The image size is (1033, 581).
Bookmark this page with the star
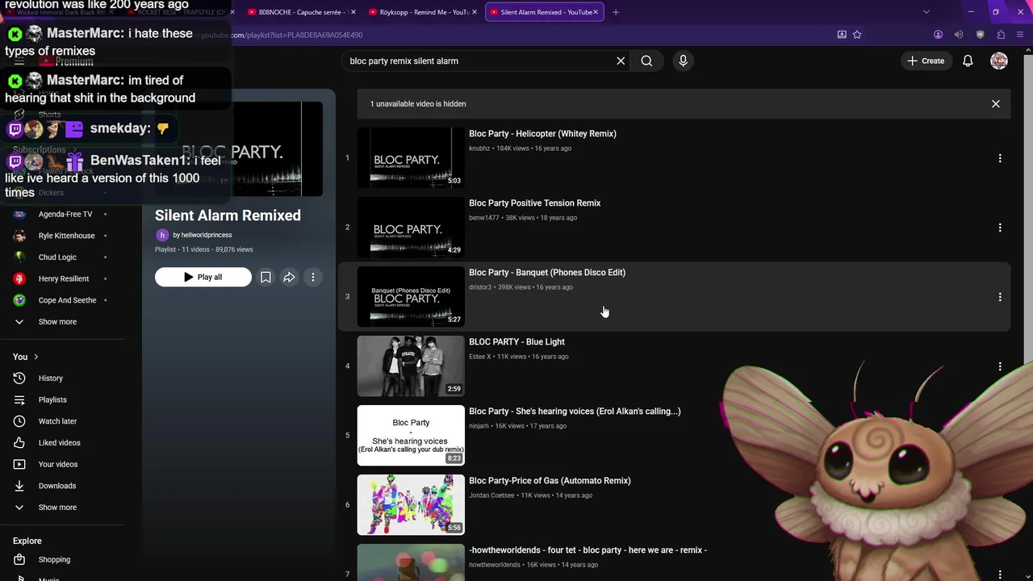point(857,35)
